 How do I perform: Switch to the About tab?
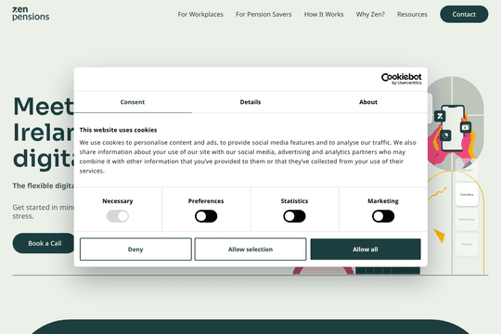point(368,102)
